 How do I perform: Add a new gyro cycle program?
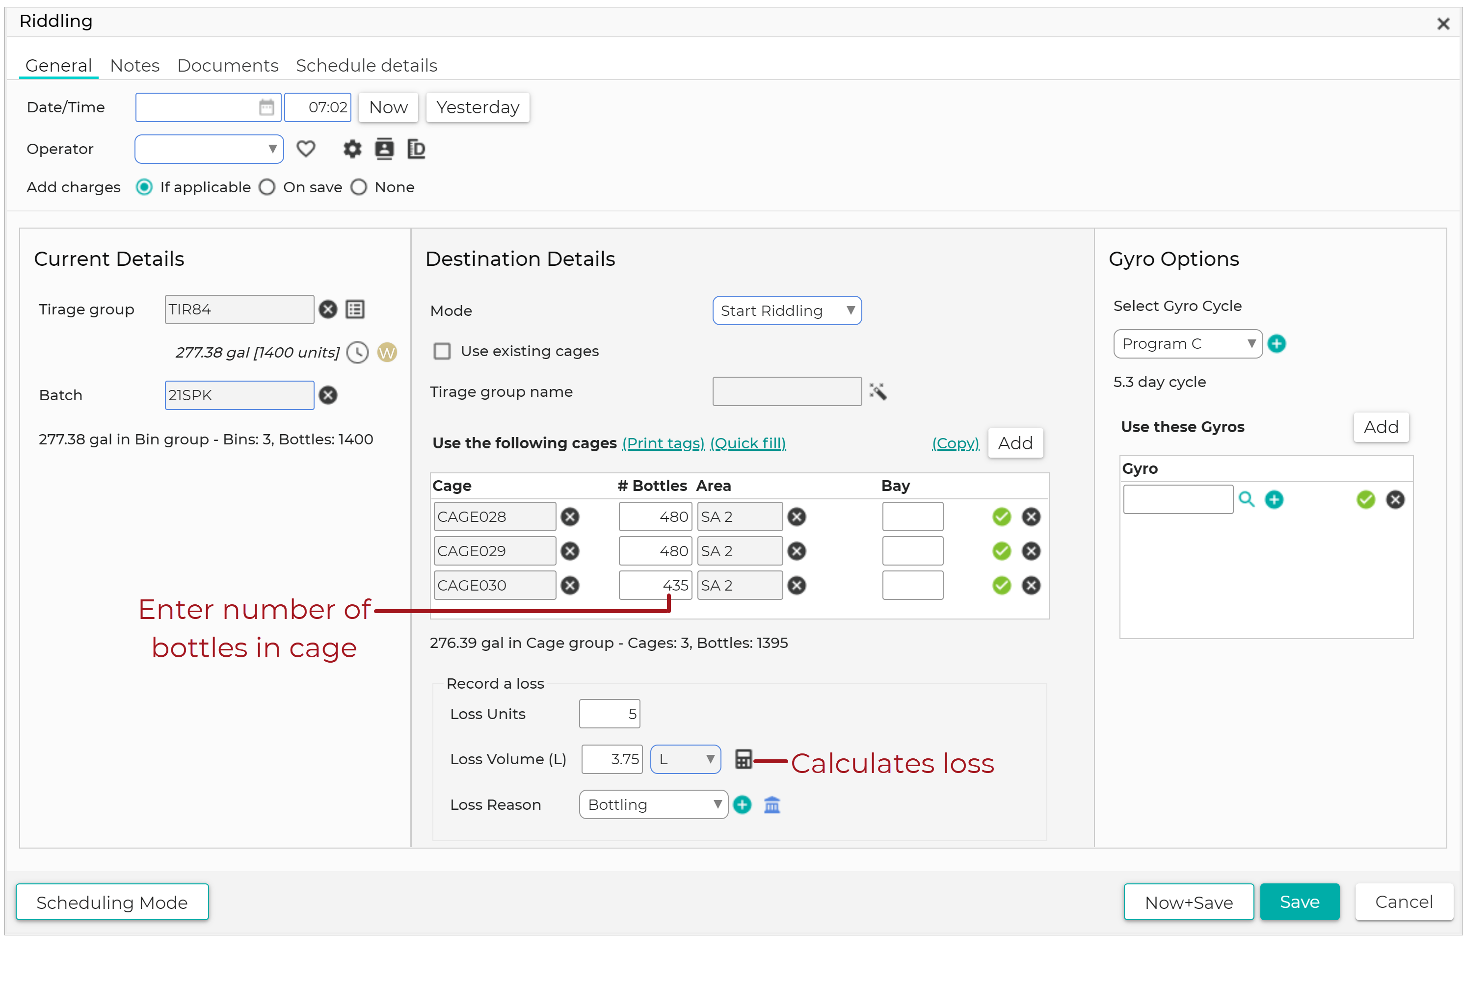[1277, 344]
